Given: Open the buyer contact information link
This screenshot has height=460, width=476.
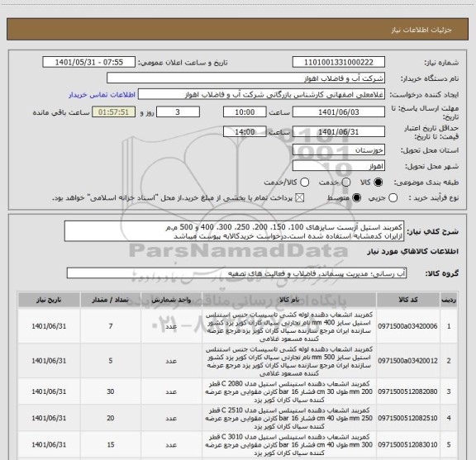Looking at the screenshot, I should pyautogui.click(x=102, y=95).
